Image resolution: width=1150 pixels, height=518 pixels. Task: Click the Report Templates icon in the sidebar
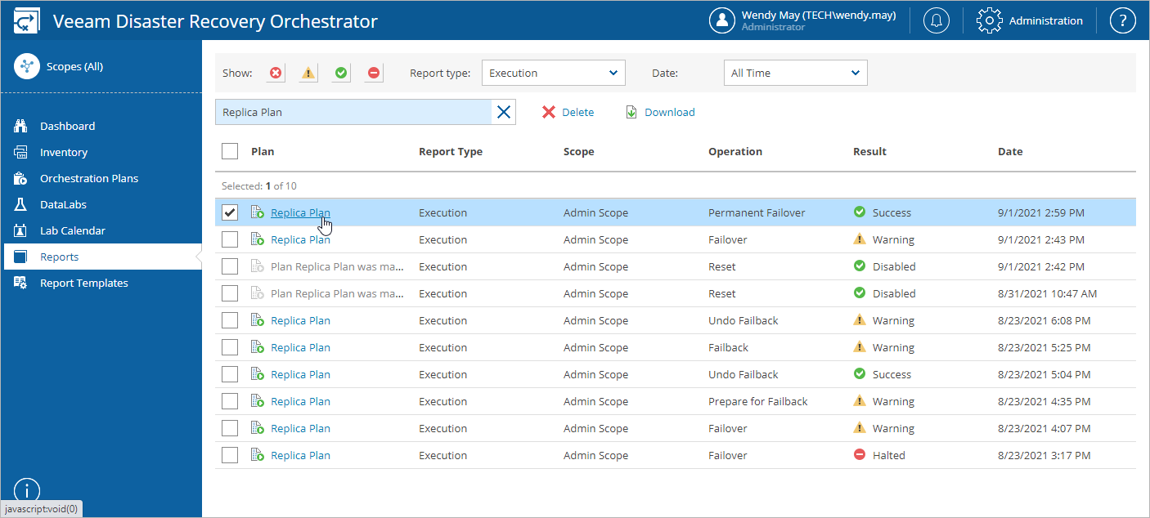pyautogui.click(x=22, y=283)
